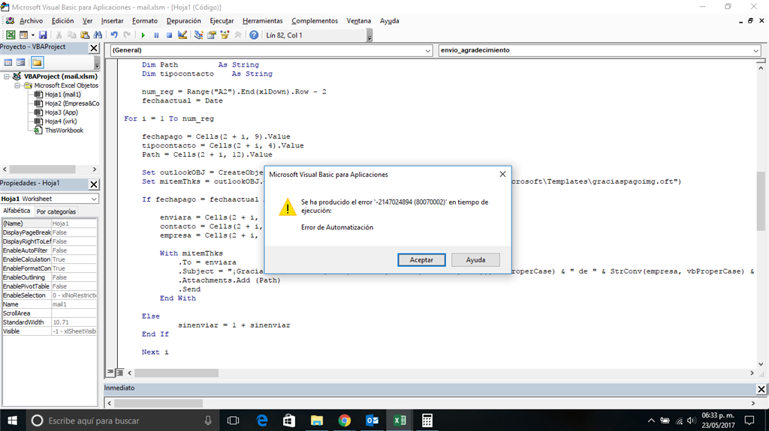This screenshot has height=431, width=769.
Task: Open the Hoja1 Worksheet properties dropdown
Action: pyautogui.click(x=94, y=199)
